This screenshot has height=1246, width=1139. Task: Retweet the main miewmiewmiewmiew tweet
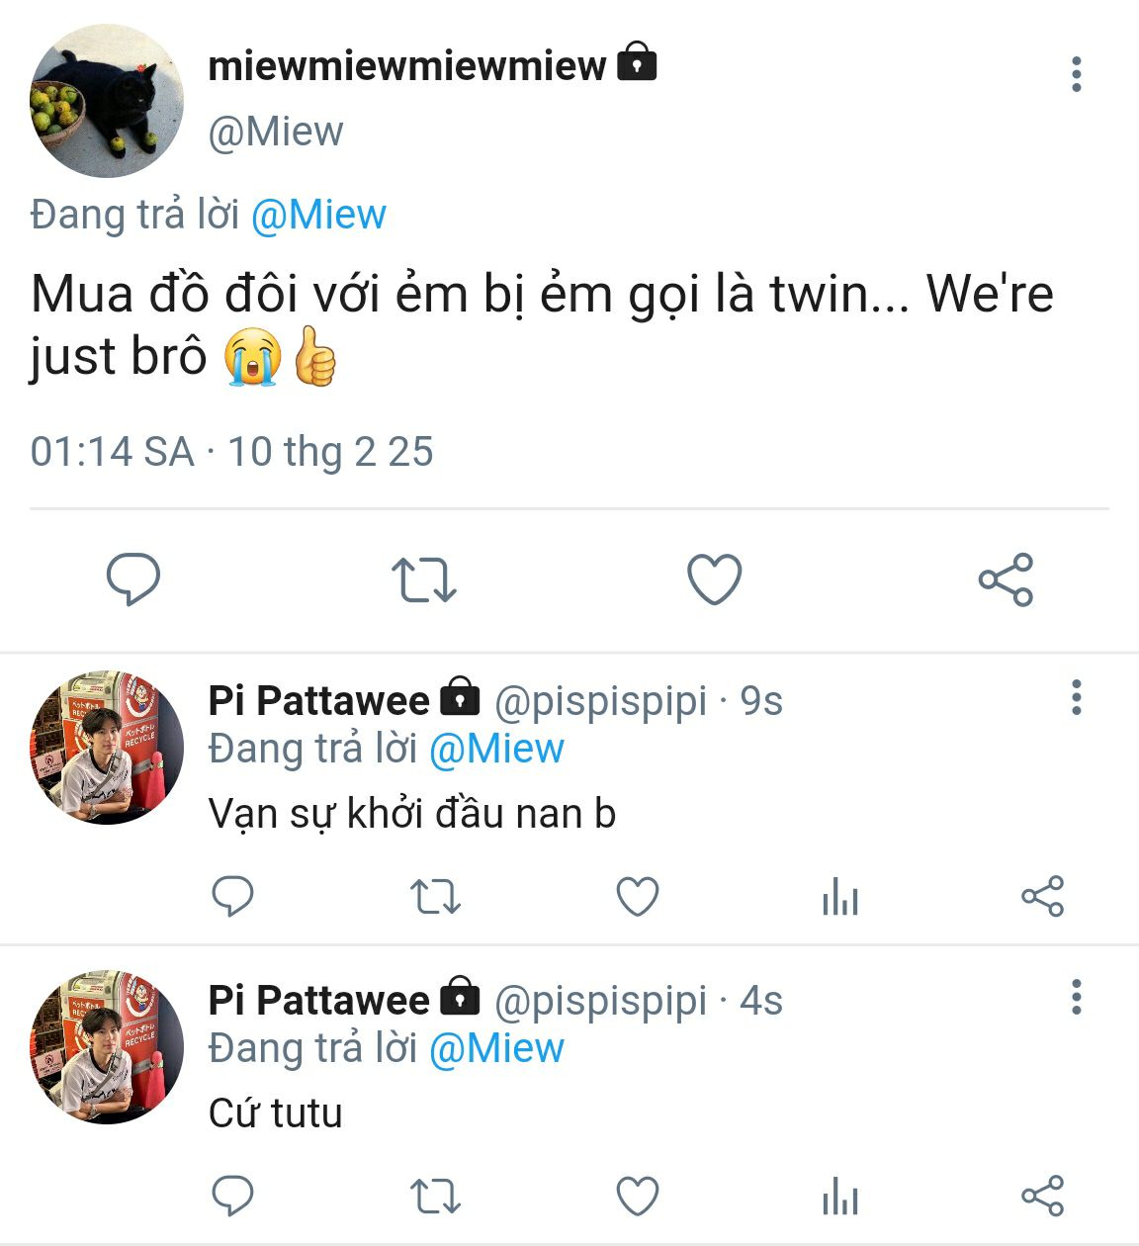tap(423, 579)
